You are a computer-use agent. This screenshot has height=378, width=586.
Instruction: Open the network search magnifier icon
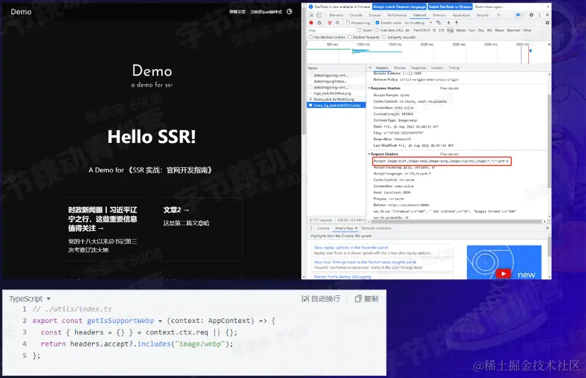tap(337, 23)
